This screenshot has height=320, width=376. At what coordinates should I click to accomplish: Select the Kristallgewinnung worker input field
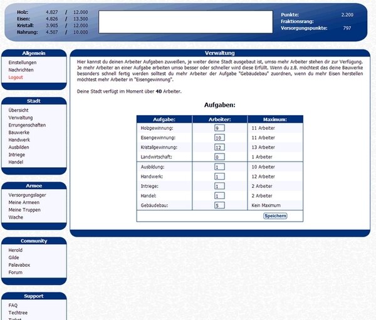[219, 147]
